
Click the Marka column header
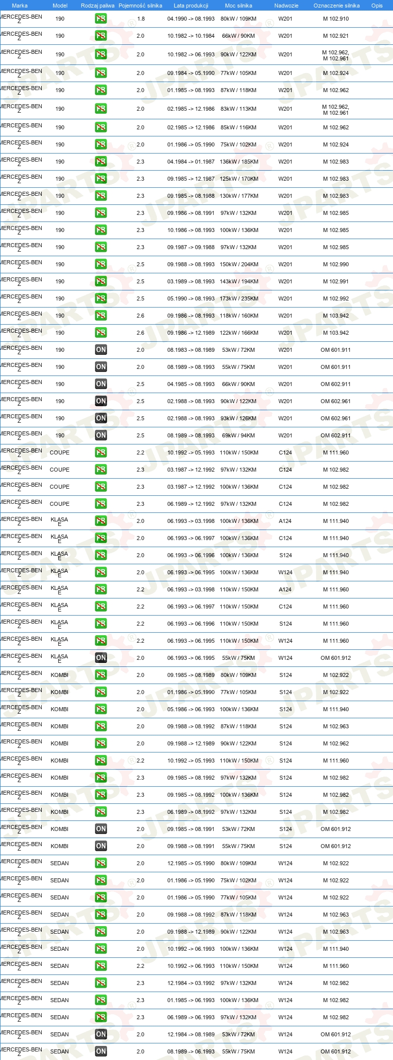(x=20, y=6)
